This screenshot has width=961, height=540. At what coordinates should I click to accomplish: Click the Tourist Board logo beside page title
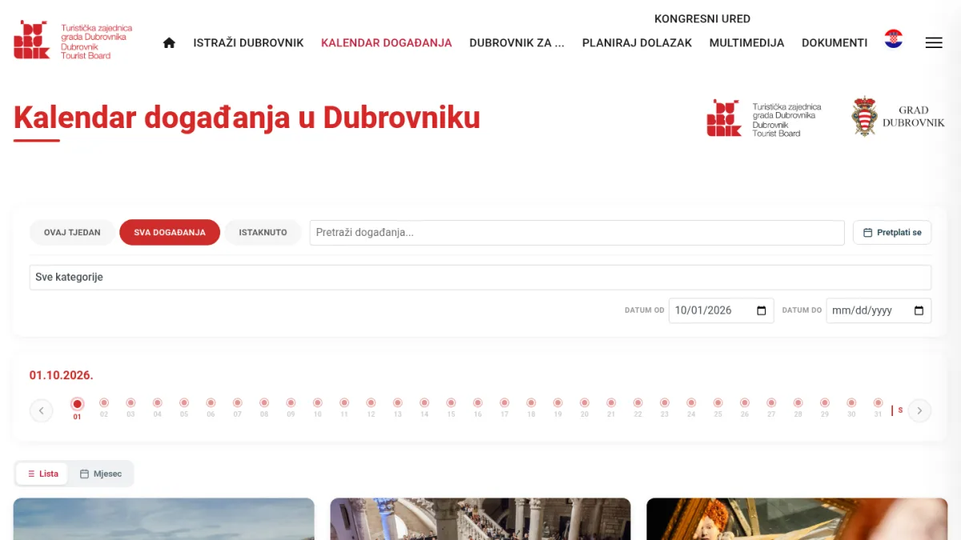tap(764, 118)
